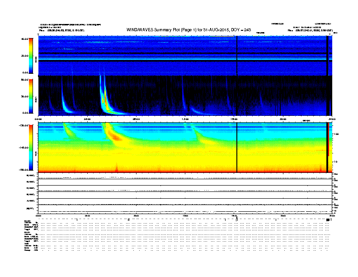Click the black data gap in the TNR panel after 16:00
Image resolution: width=358 pixels, height=277 pixels.
(x=237, y=148)
